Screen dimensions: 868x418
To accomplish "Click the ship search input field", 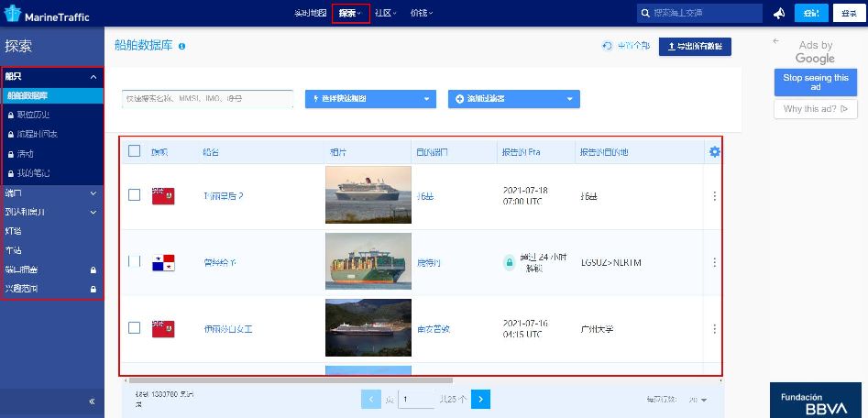I will click(x=207, y=98).
